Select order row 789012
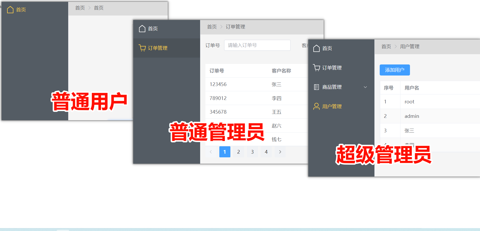 point(256,98)
